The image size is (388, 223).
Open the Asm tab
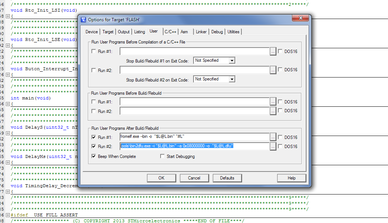[x=184, y=32]
